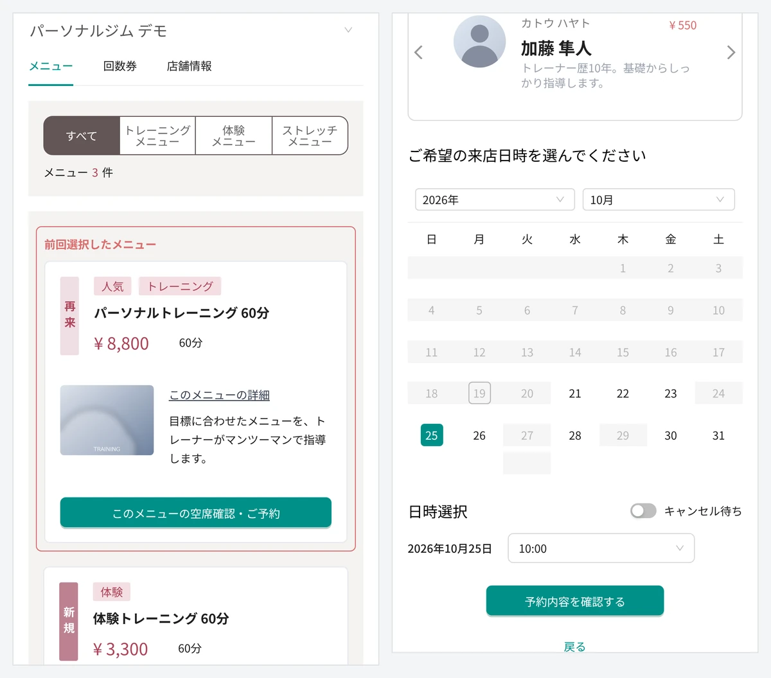Click the trainer name 加藤 隼人
Screen dimensions: 771x678
point(556,48)
